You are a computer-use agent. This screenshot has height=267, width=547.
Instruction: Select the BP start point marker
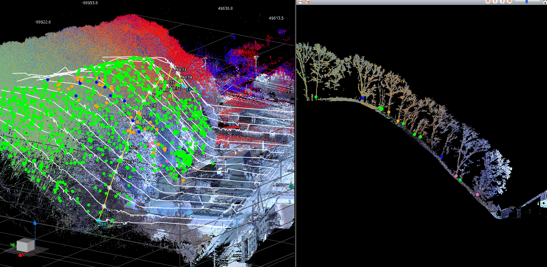click(99, 220)
